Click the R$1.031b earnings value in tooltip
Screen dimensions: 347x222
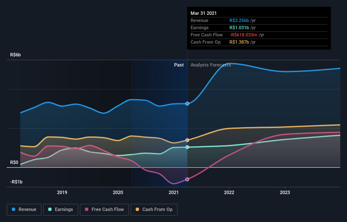[239, 28]
